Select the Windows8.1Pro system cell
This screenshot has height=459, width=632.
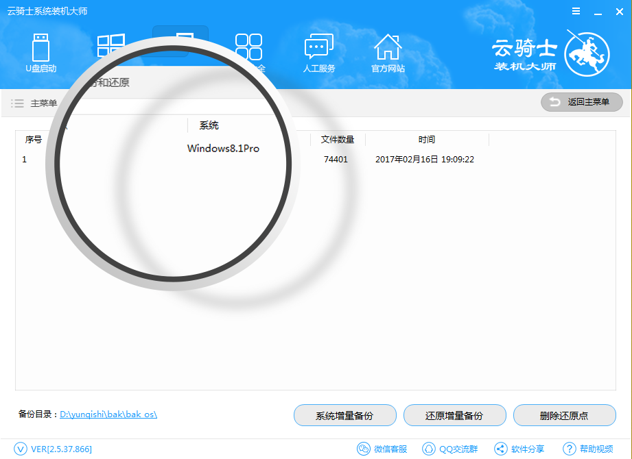point(223,149)
